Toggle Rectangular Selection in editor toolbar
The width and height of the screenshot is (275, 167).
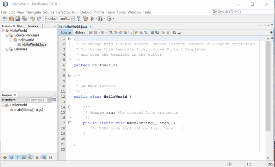coord(130,32)
